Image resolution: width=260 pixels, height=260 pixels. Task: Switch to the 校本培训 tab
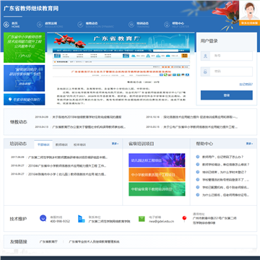79,144
